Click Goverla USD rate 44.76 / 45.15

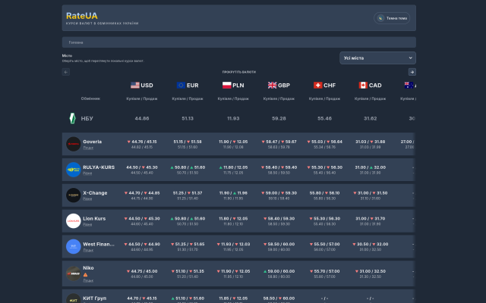click(142, 142)
